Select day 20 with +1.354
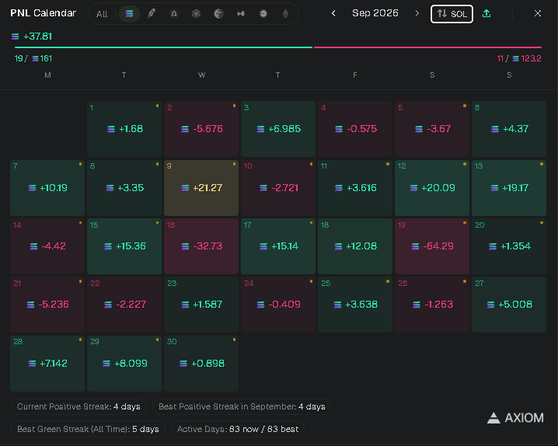This screenshot has height=446, width=558. pos(509,246)
